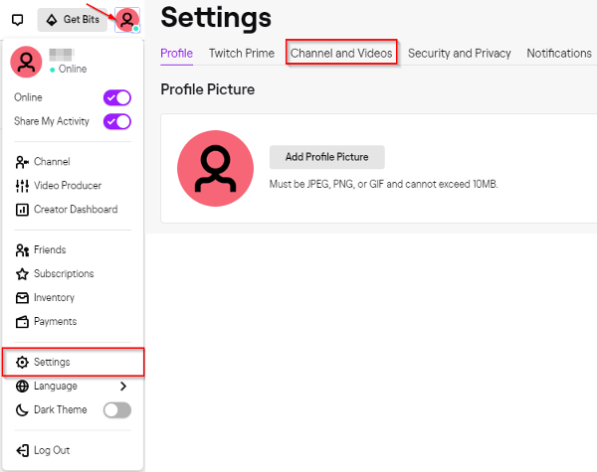Open the Friends menu entry

coord(73,250)
